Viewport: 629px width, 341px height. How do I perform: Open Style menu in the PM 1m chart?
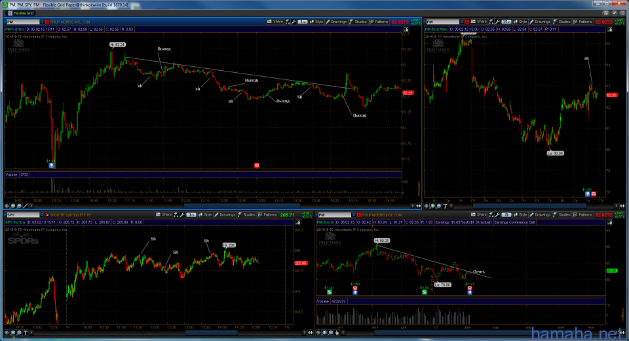pyautogui.click(x=316, y=22)
